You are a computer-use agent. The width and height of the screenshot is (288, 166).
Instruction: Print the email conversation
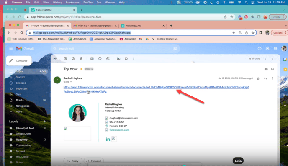[266, 69]
